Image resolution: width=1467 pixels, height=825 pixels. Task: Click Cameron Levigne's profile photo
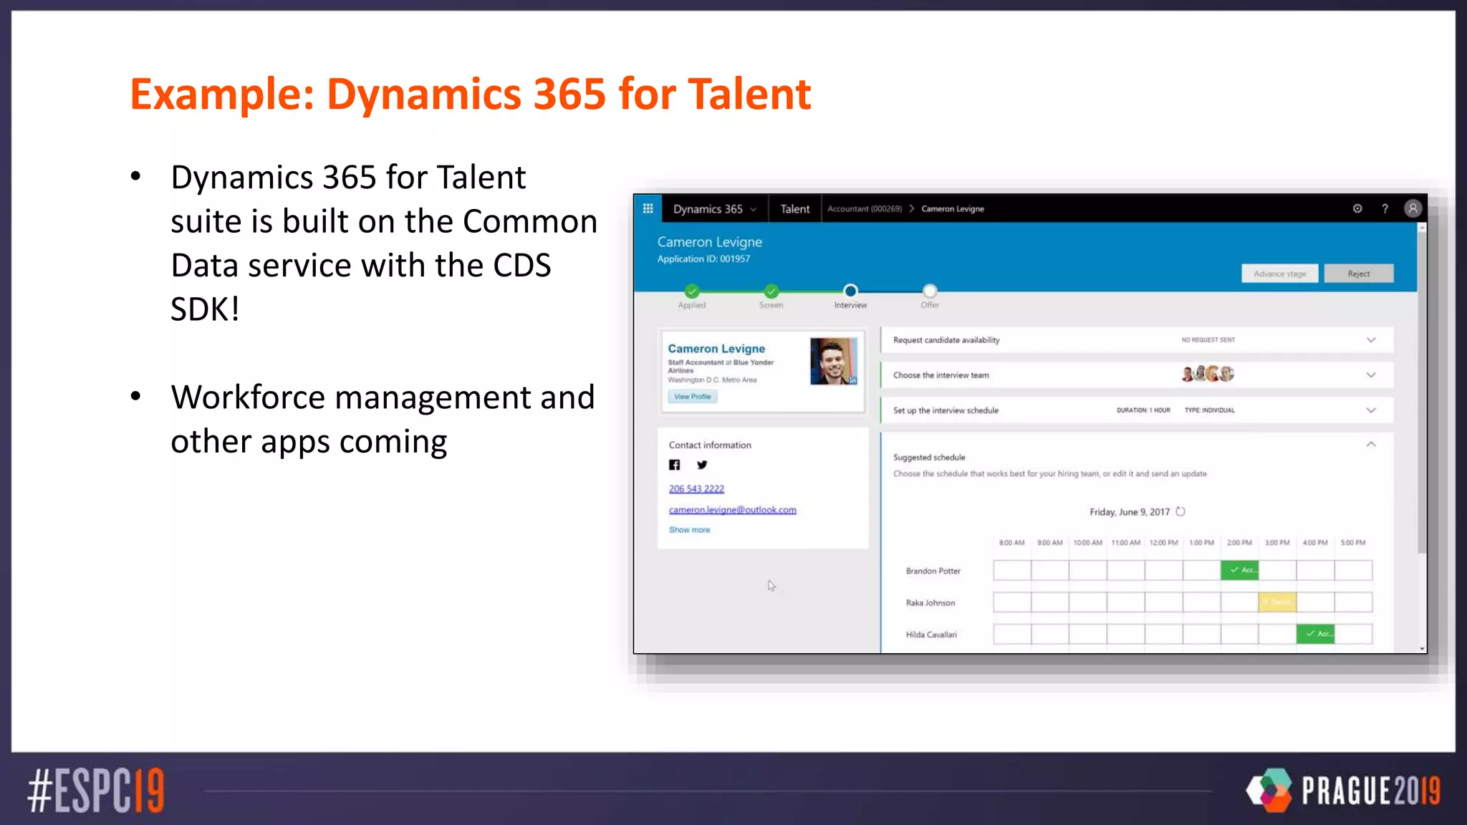coord(834,361)
